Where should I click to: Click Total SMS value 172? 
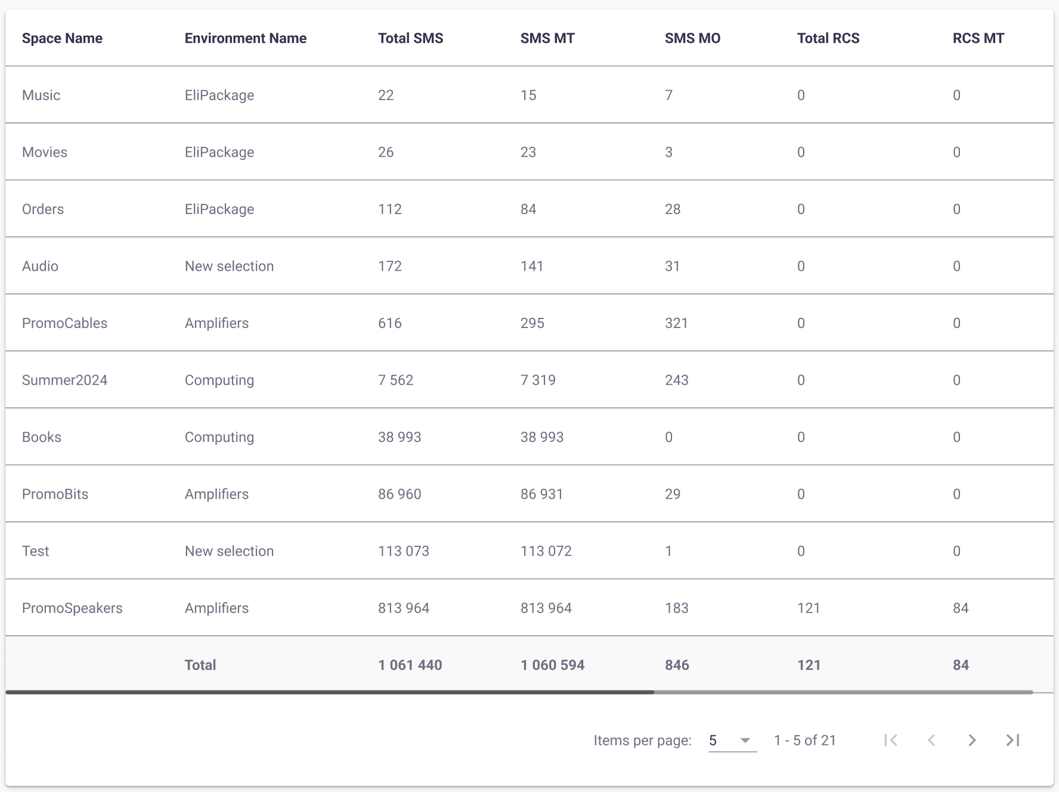(x=390, y=266)
